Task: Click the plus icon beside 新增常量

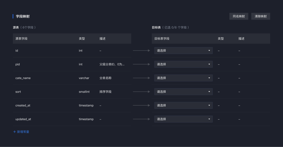Action: coord(14,132)
